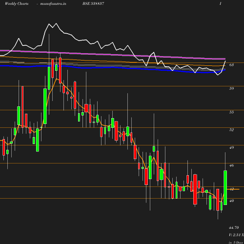The height and width of the screenshot is (244, 244).
Task: Click the peak of the white line
Action: pos(56,23)
